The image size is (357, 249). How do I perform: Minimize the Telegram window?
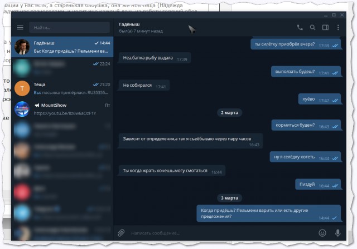(x=326, y=15)
